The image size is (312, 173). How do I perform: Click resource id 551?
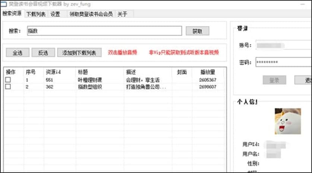click(49, 80)
